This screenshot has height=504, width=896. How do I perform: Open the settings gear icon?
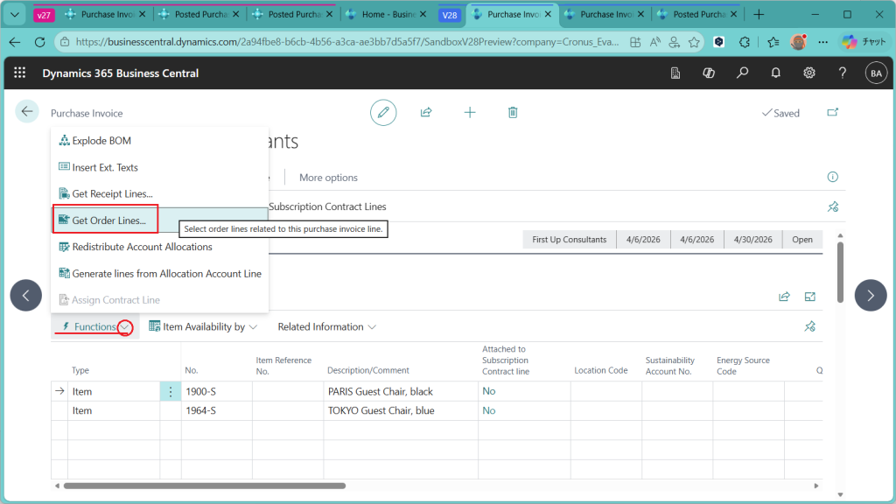[809, 73]
